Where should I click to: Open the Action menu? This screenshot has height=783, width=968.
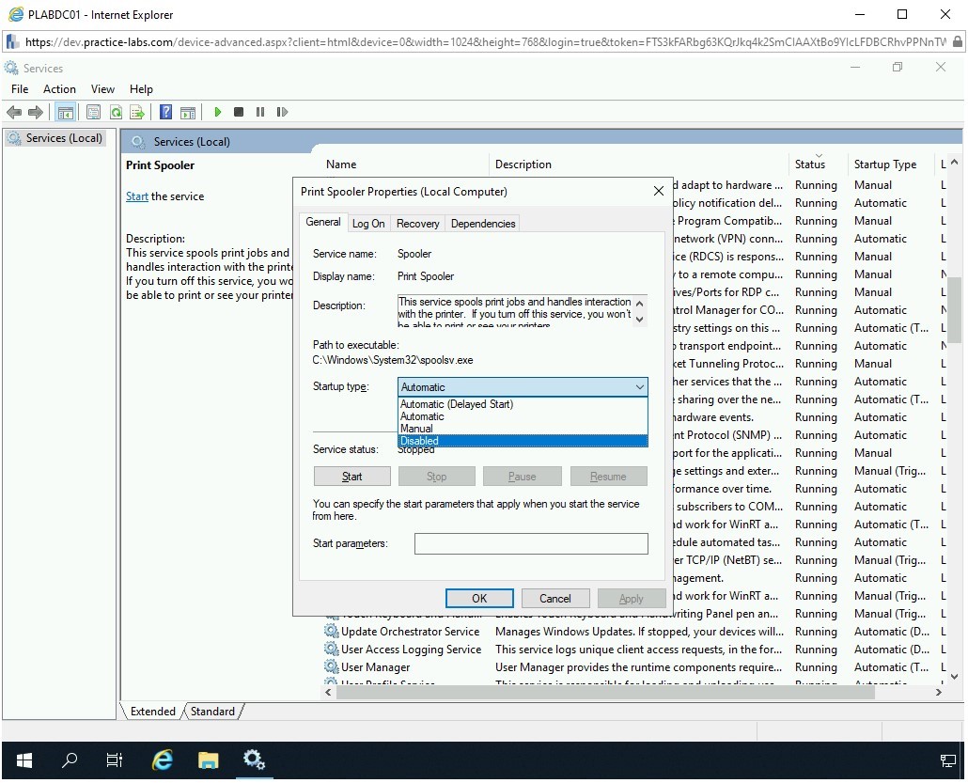(59, 89)
